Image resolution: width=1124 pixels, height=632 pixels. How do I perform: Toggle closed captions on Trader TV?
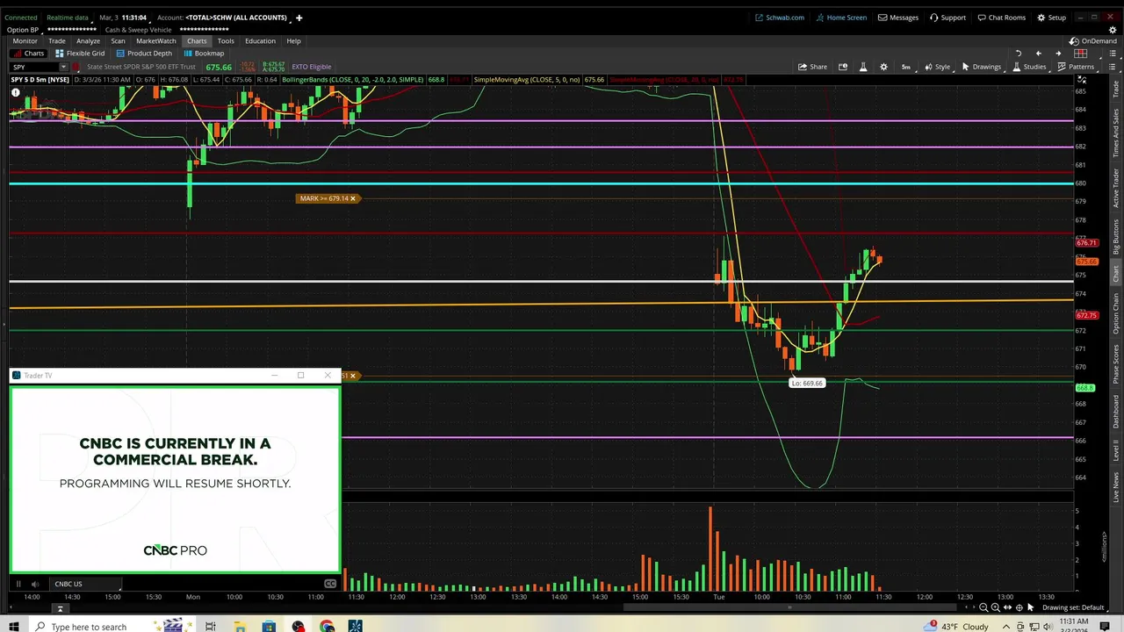330,584
